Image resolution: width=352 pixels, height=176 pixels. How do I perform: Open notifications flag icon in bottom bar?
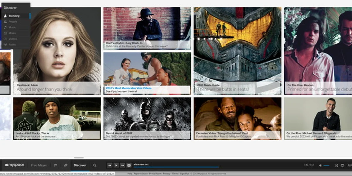click(55, 165)
